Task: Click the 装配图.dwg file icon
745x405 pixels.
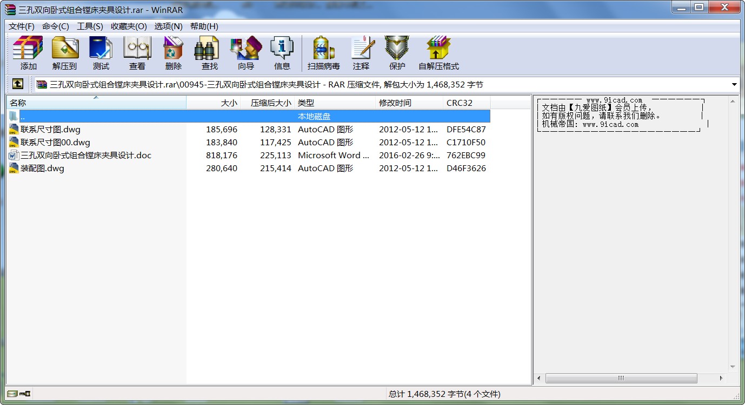Action: pos(14,168)
